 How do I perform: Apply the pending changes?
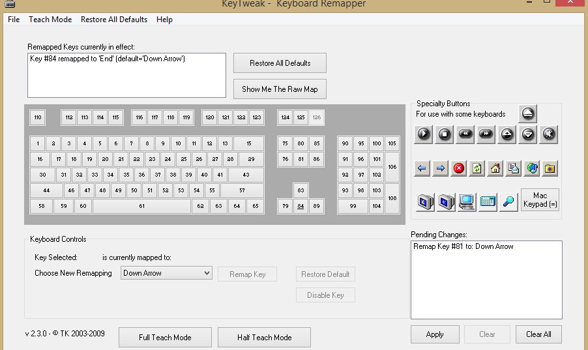click(435, 334)
